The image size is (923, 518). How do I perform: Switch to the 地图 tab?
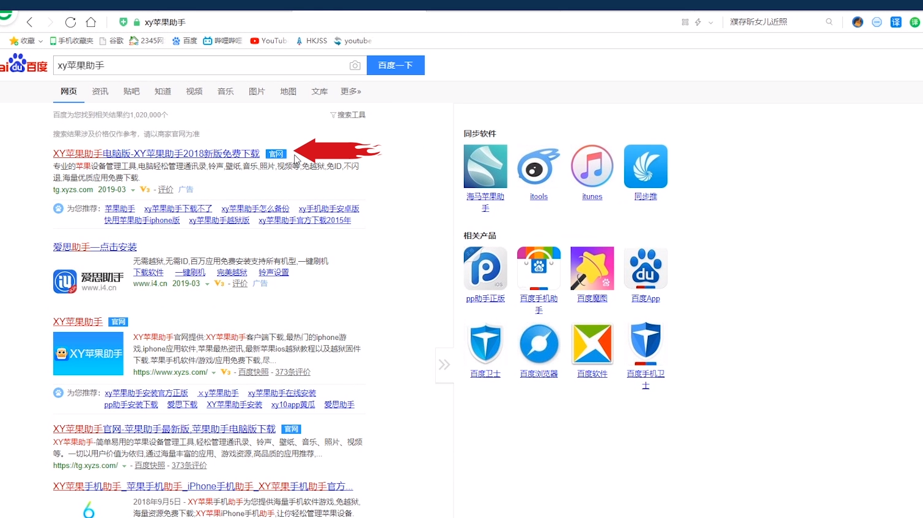288,91
